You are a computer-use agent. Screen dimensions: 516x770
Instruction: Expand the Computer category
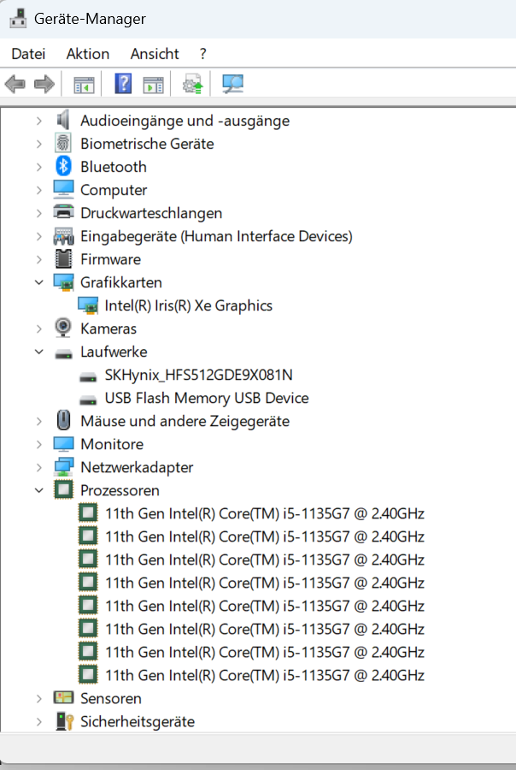(39, 190)
